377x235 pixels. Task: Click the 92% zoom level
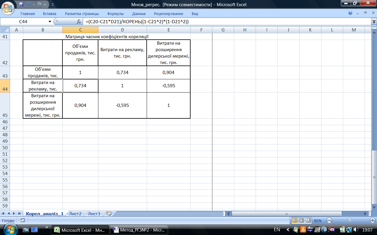click(x=318, y=221)
